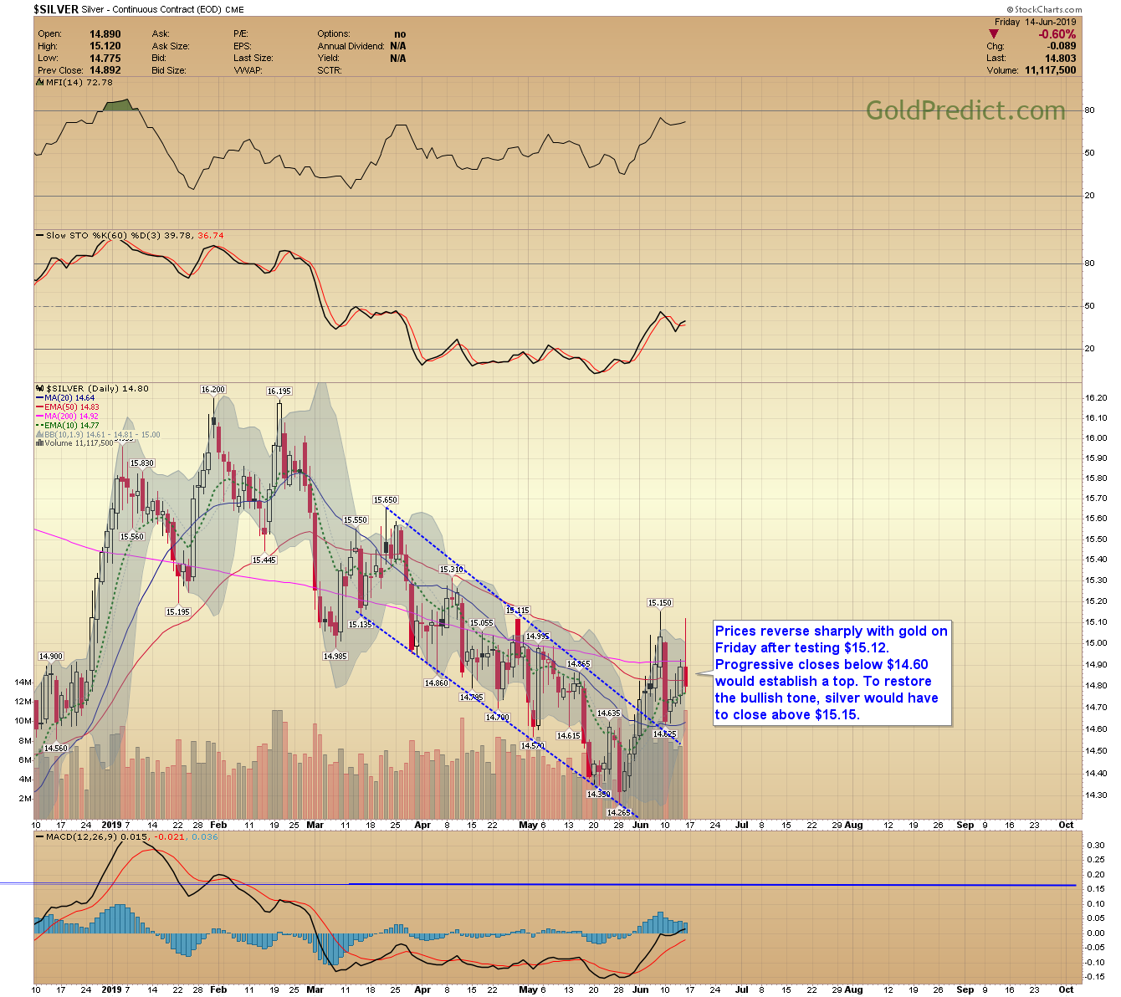This screenshot has height=997, width=1121.
Task: Click the High value 15.120
Action: click(105, 46)
